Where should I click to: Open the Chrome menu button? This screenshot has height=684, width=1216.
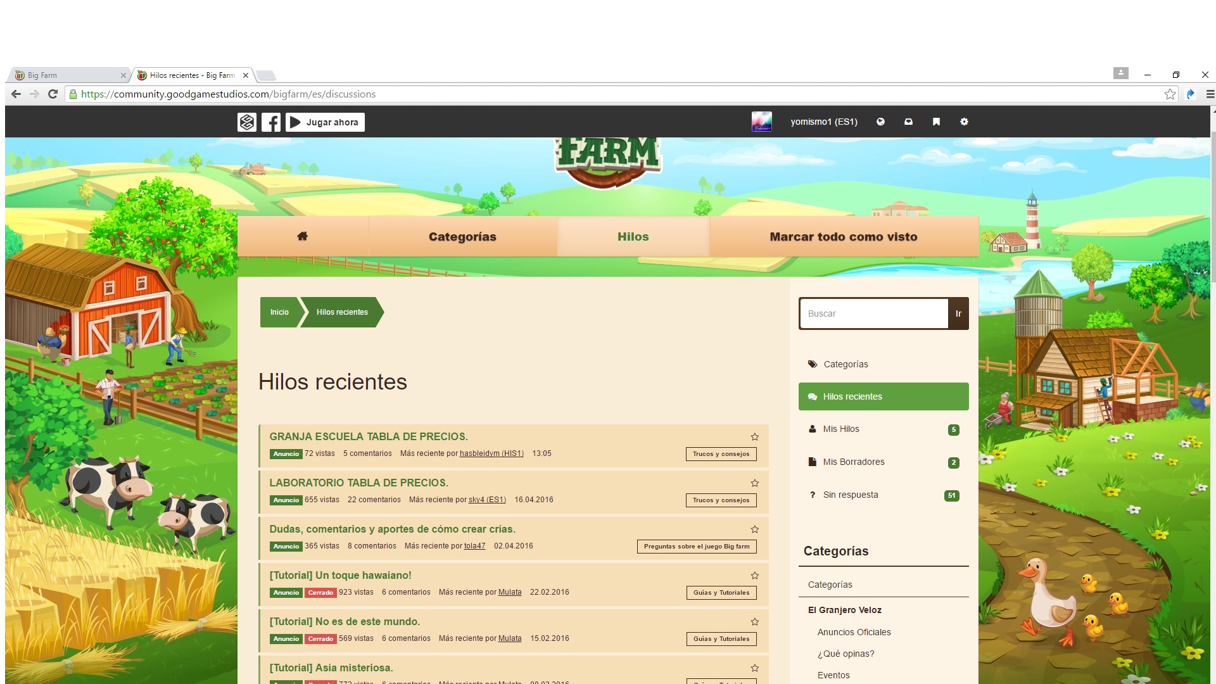click(1210, 94)
